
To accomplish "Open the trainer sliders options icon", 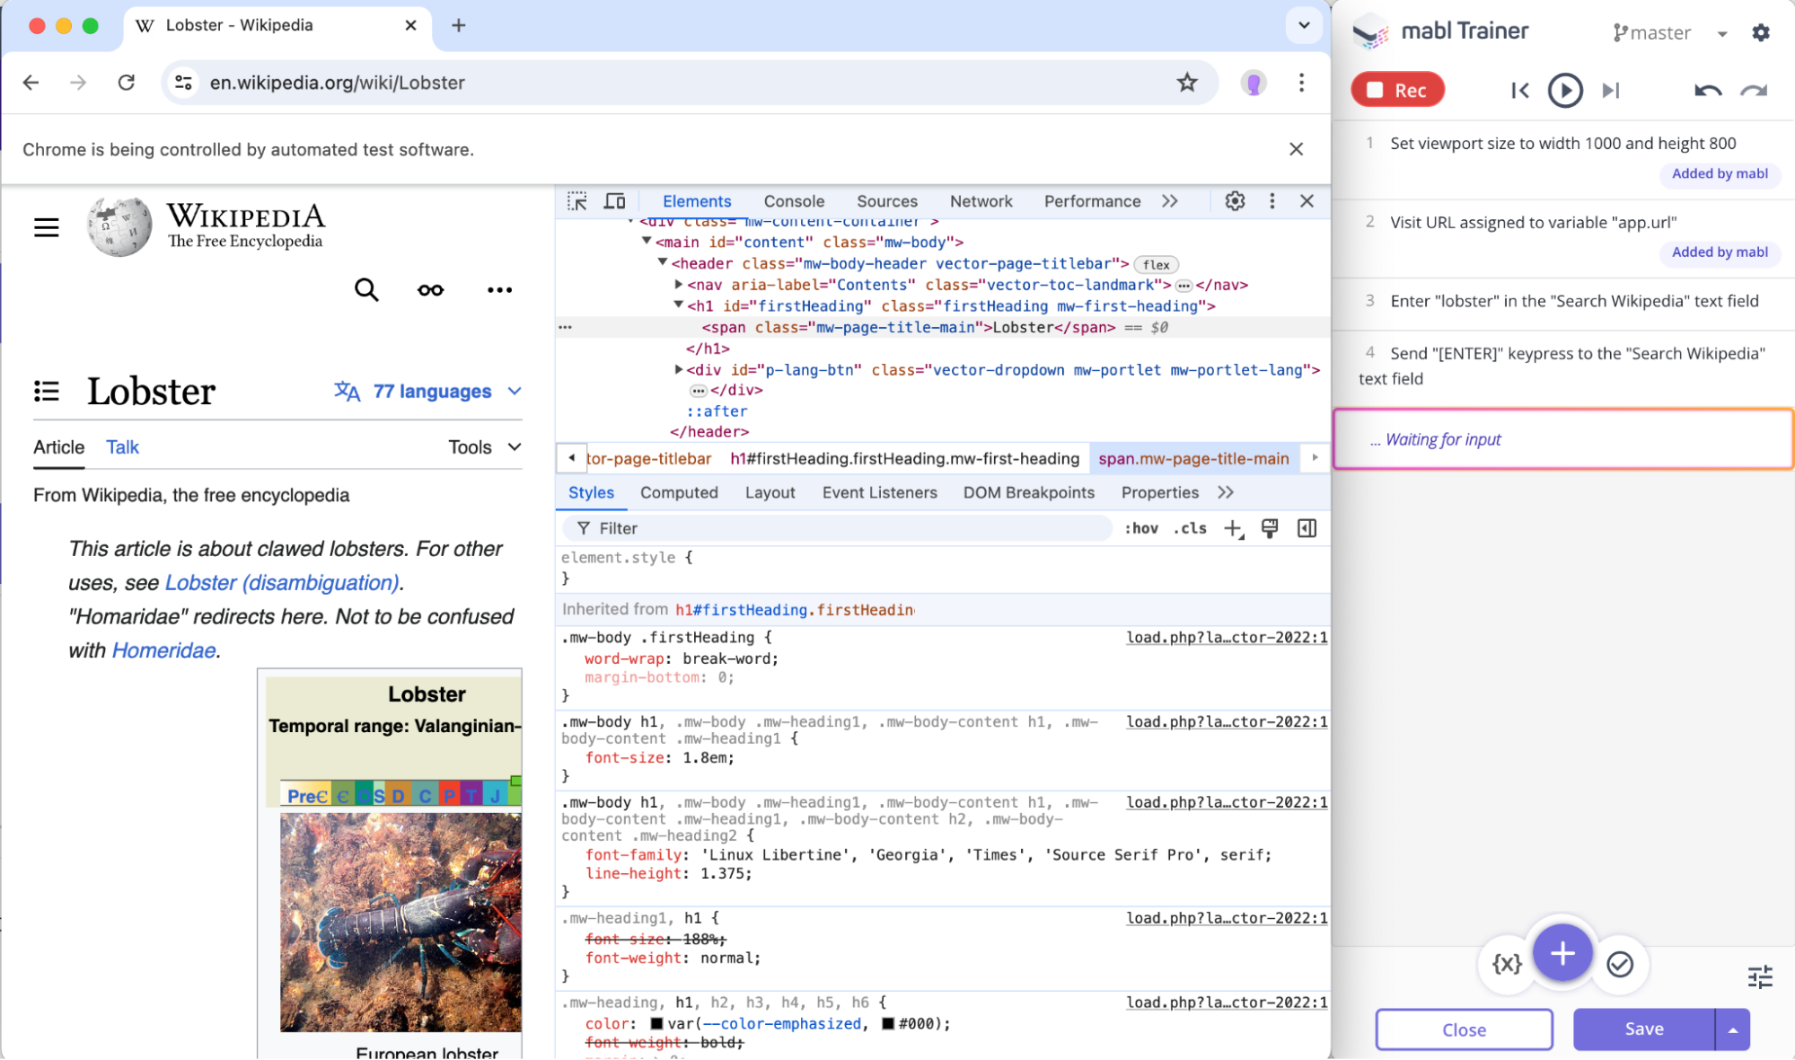I will tap(1760, 976).
